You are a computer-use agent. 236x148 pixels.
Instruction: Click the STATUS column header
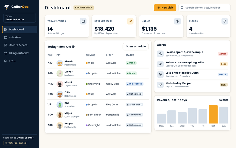pyautogui.click(x=130, y=55)
